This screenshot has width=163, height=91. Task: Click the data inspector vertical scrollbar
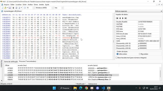(x=160, y=42)
